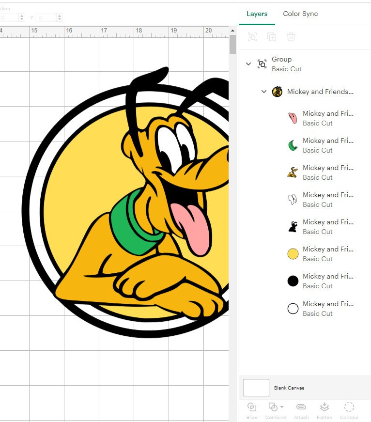
Task: Click the Slice tool
Action: coord(252,411)
